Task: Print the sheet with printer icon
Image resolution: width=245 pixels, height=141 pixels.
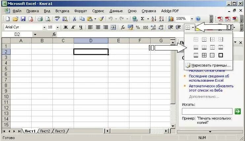Action: click(40, 19)
